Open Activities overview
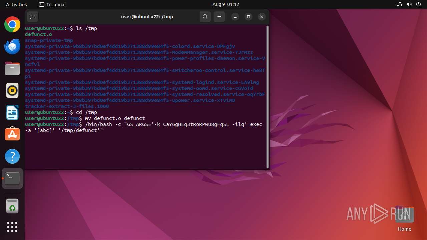Viewport: 427px width, 240px height. (x=16, y=4)
